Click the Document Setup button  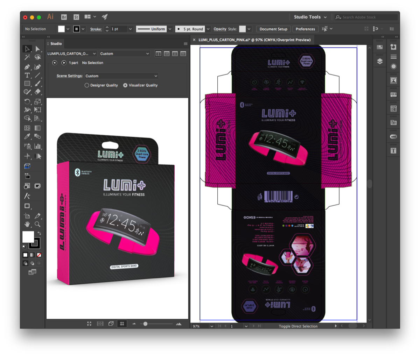click(x=273, y=29)
